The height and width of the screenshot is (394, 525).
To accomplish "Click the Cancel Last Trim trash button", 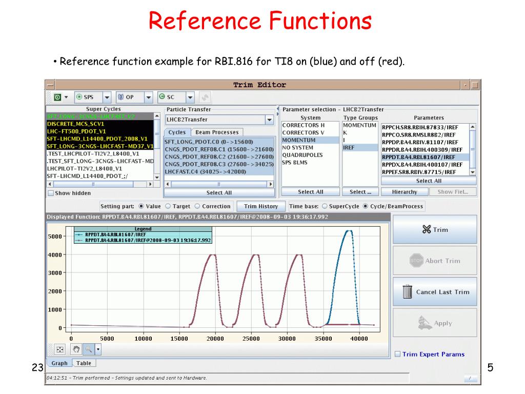I will (434, 292).
